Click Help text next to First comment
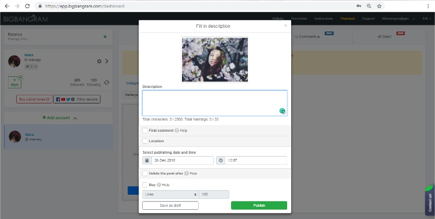 184,131
